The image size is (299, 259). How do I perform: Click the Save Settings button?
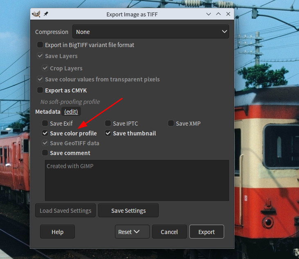point(128,210)
